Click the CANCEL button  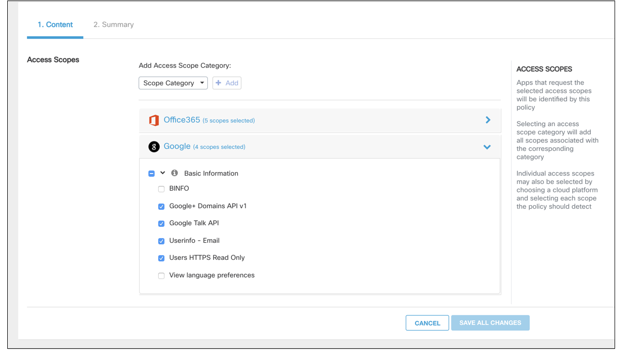click(x=427, y=323)
